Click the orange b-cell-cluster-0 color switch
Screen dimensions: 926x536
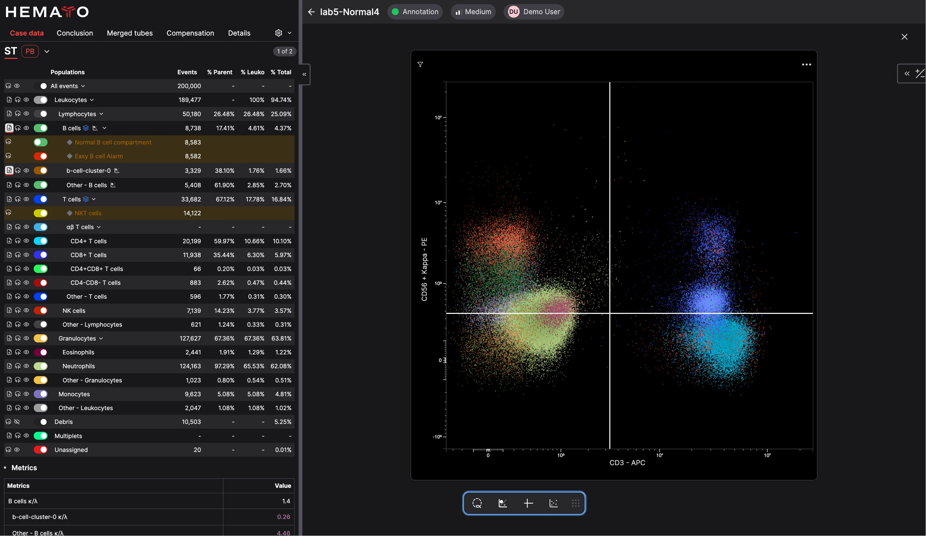40,171
